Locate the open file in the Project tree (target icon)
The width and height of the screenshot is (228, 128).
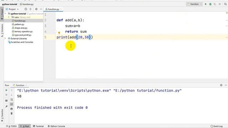point(26,9)
